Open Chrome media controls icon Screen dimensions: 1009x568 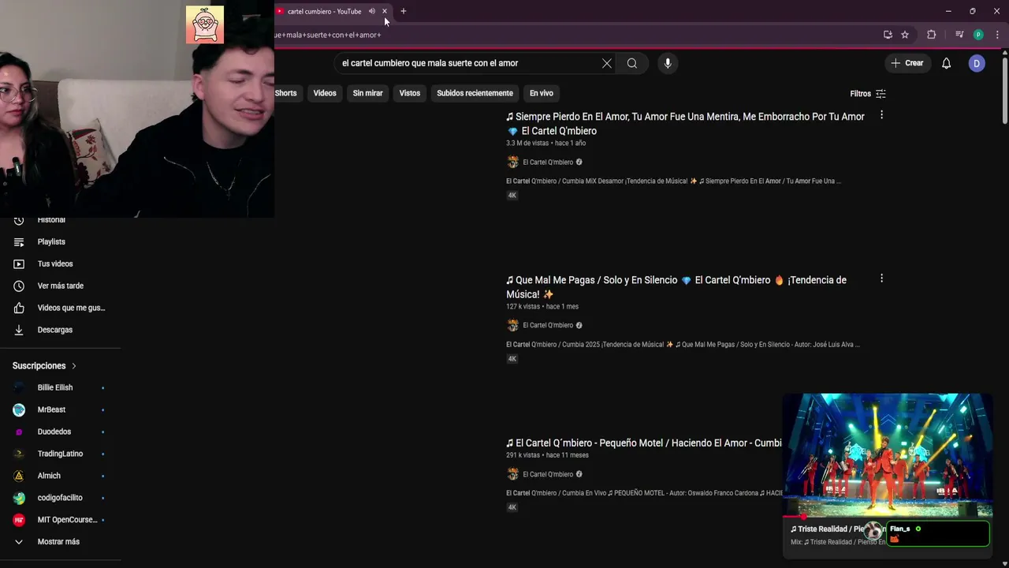tap(959, 35)
